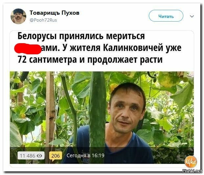Open the Fishki.net watermark link

[x=192, y=171]
